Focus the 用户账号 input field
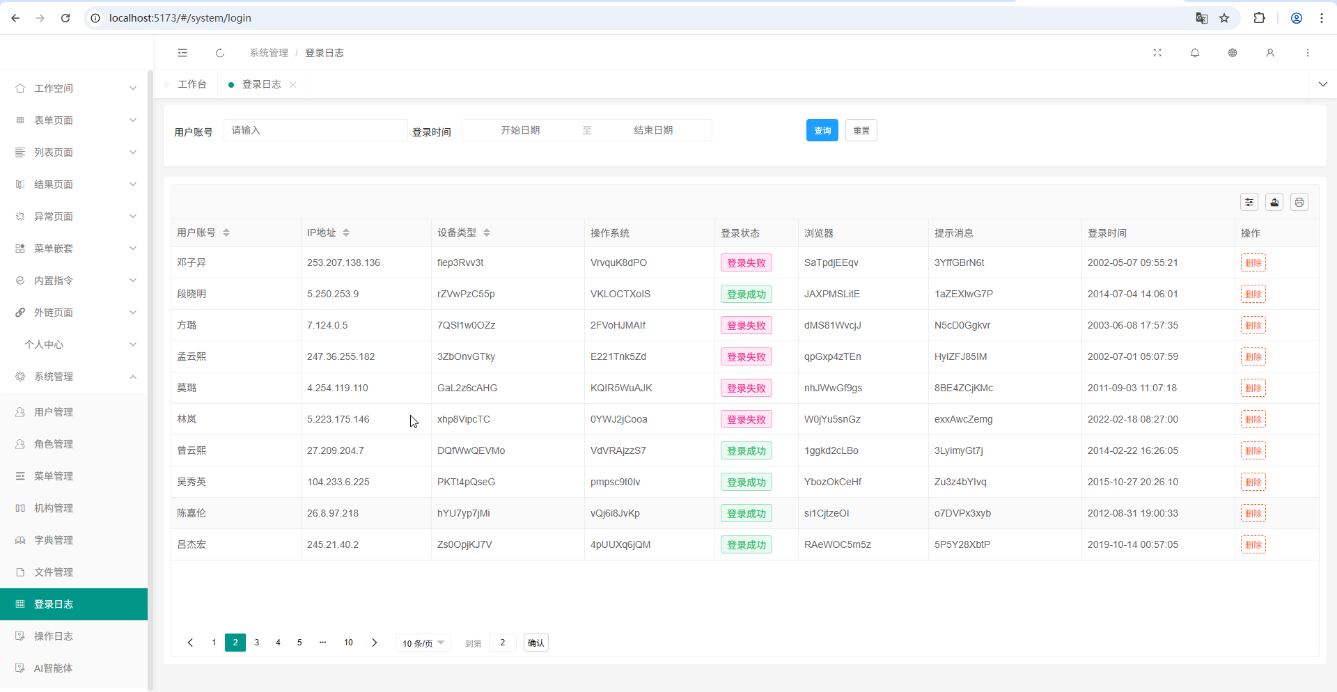Screen dimensions: 1337x692 pyautogui.click(x=315, y=130)
